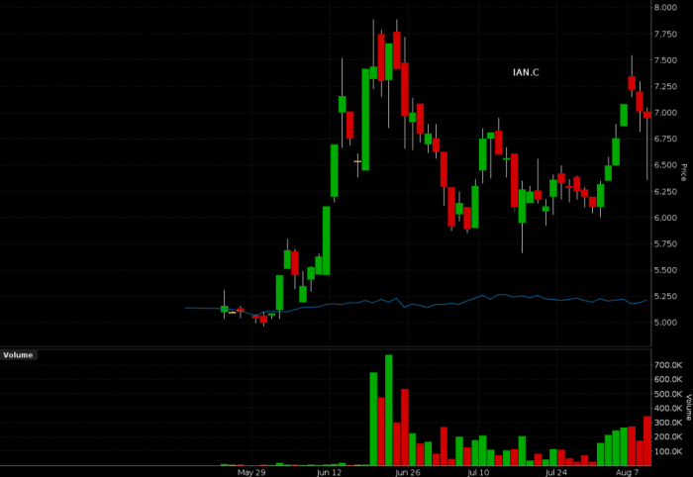693x477 pixels.
Task: Click the rotated Price axis title
Action: coord(683,172)
